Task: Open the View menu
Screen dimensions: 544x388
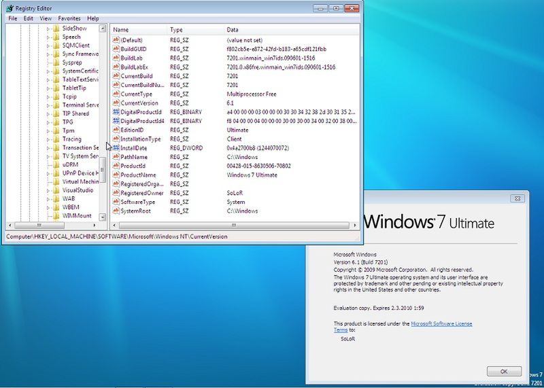Action: (x=46, y=18)
